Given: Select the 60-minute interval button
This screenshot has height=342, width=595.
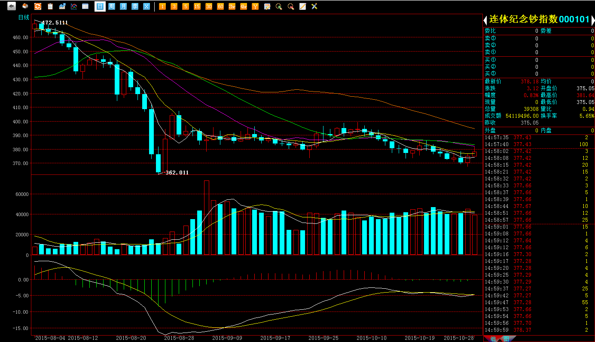Looking at the screenshot, I should pyautogui.click(x=220, y=6).
